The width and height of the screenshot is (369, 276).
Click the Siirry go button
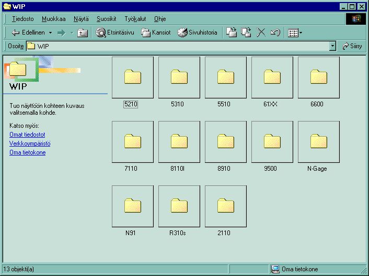point(352,46)
